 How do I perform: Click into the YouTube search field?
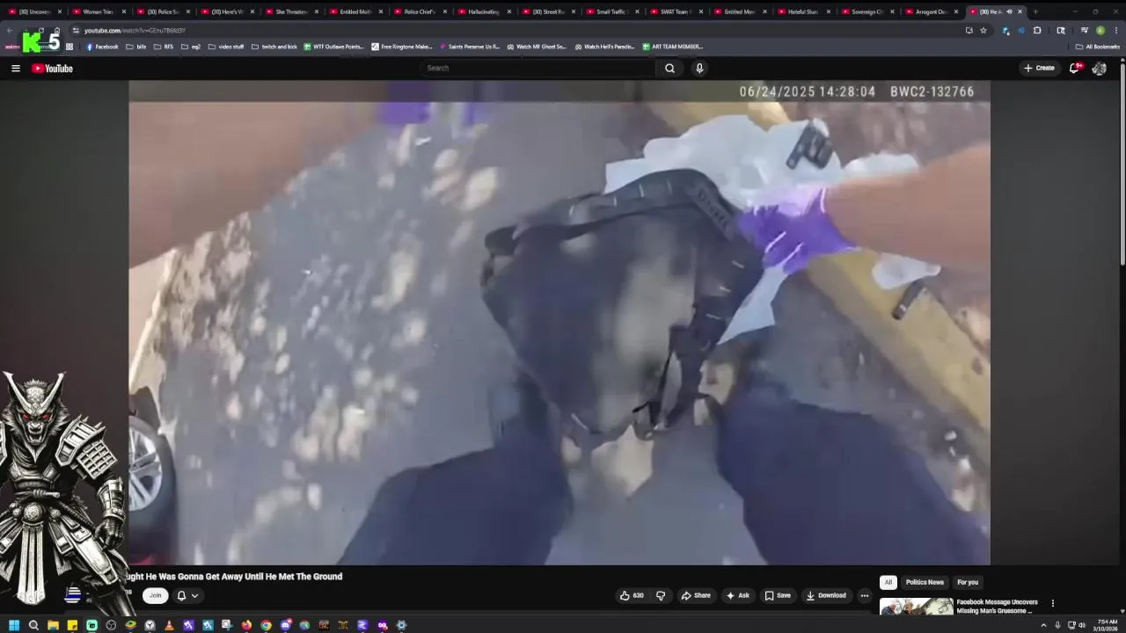click(x=537, y=68)
